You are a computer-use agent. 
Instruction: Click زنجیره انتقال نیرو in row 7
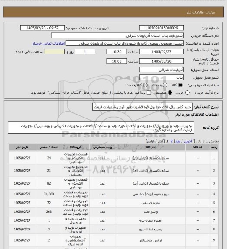point(151,220)
